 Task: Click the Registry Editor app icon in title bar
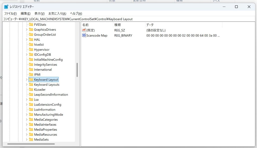click(6, 7)
